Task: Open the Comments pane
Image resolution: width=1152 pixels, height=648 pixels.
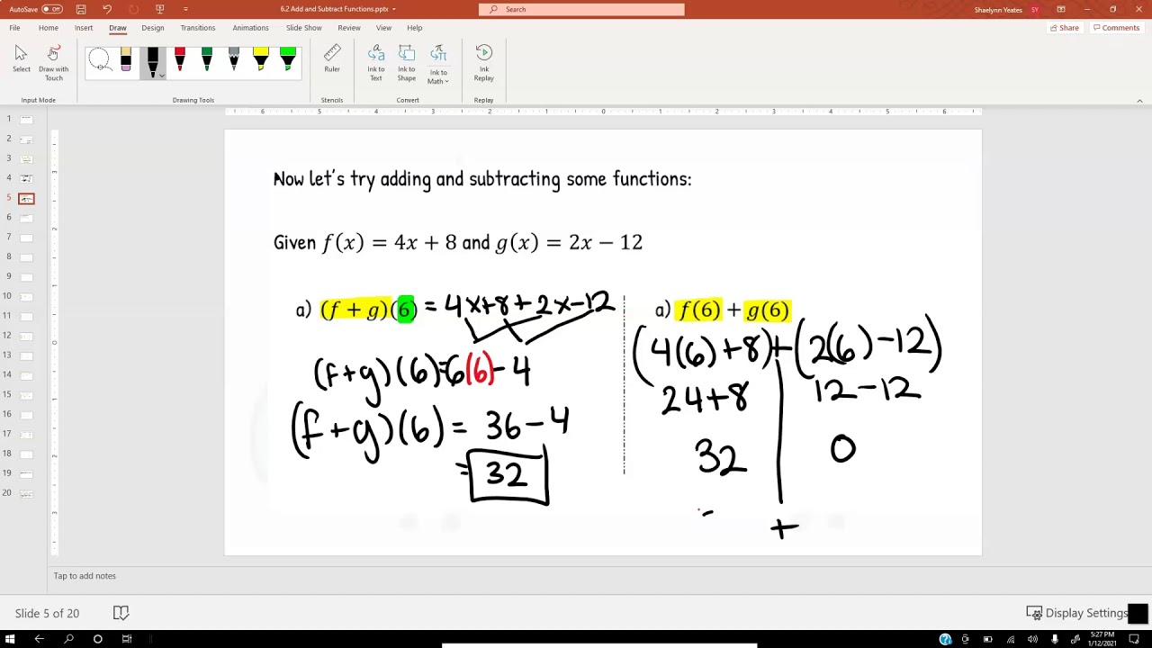Action: pyautogui.click(x=1116, y=28)
